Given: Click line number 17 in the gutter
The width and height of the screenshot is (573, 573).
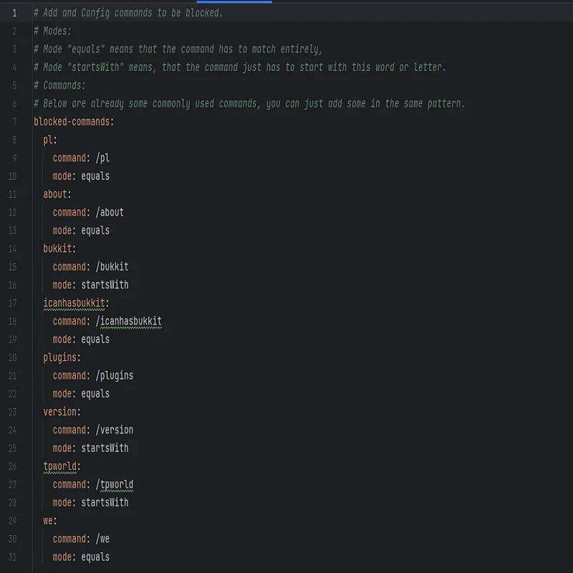Looking at the screenshot, I should point(12,303).
